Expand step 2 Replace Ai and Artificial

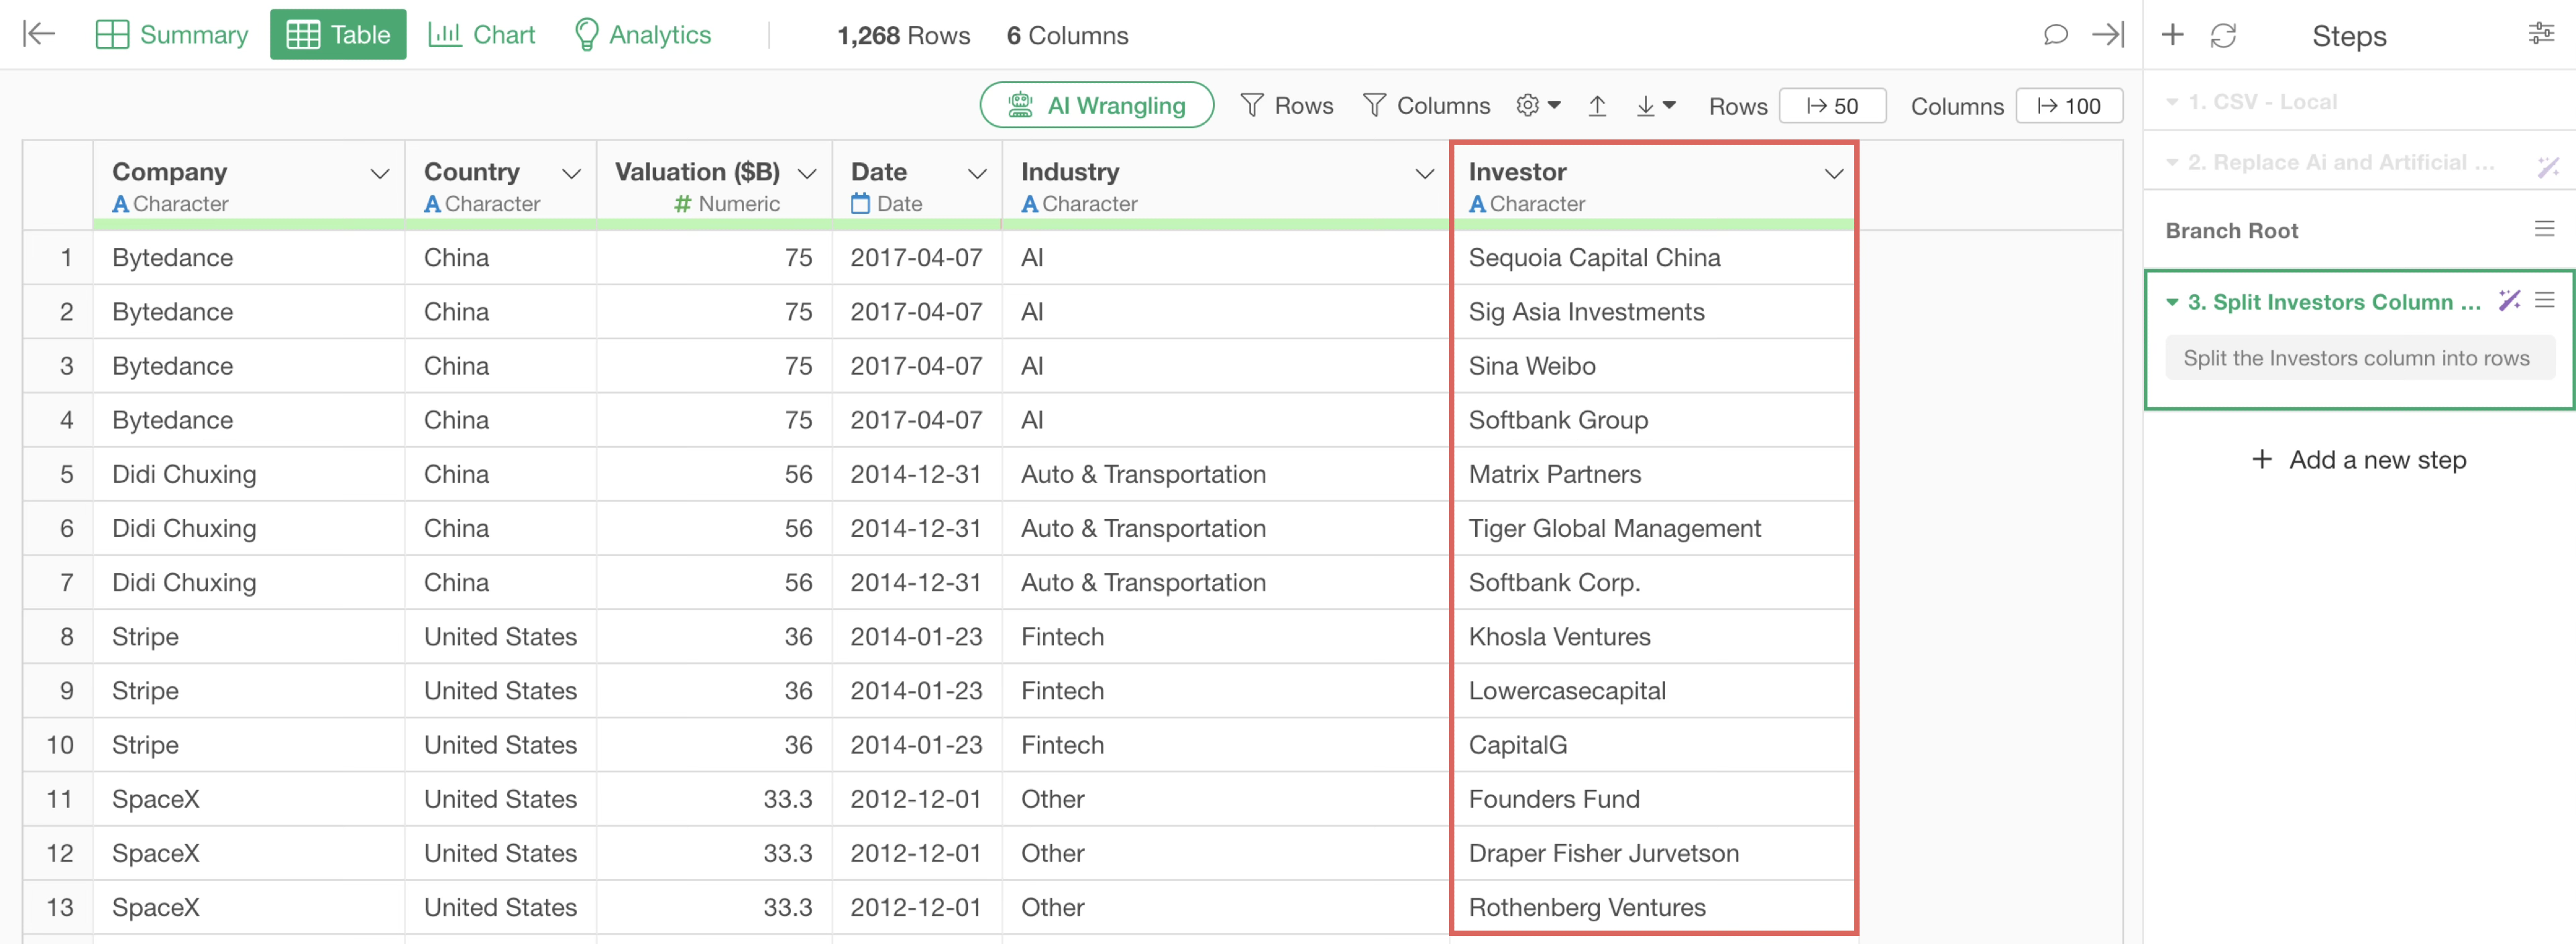[x=2172, y=162]
